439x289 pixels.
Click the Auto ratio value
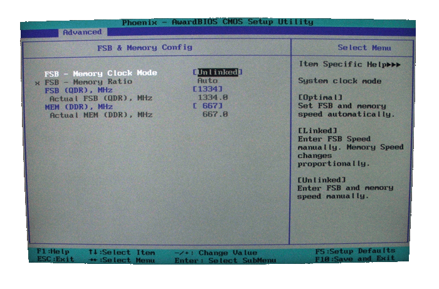[208, 81]
